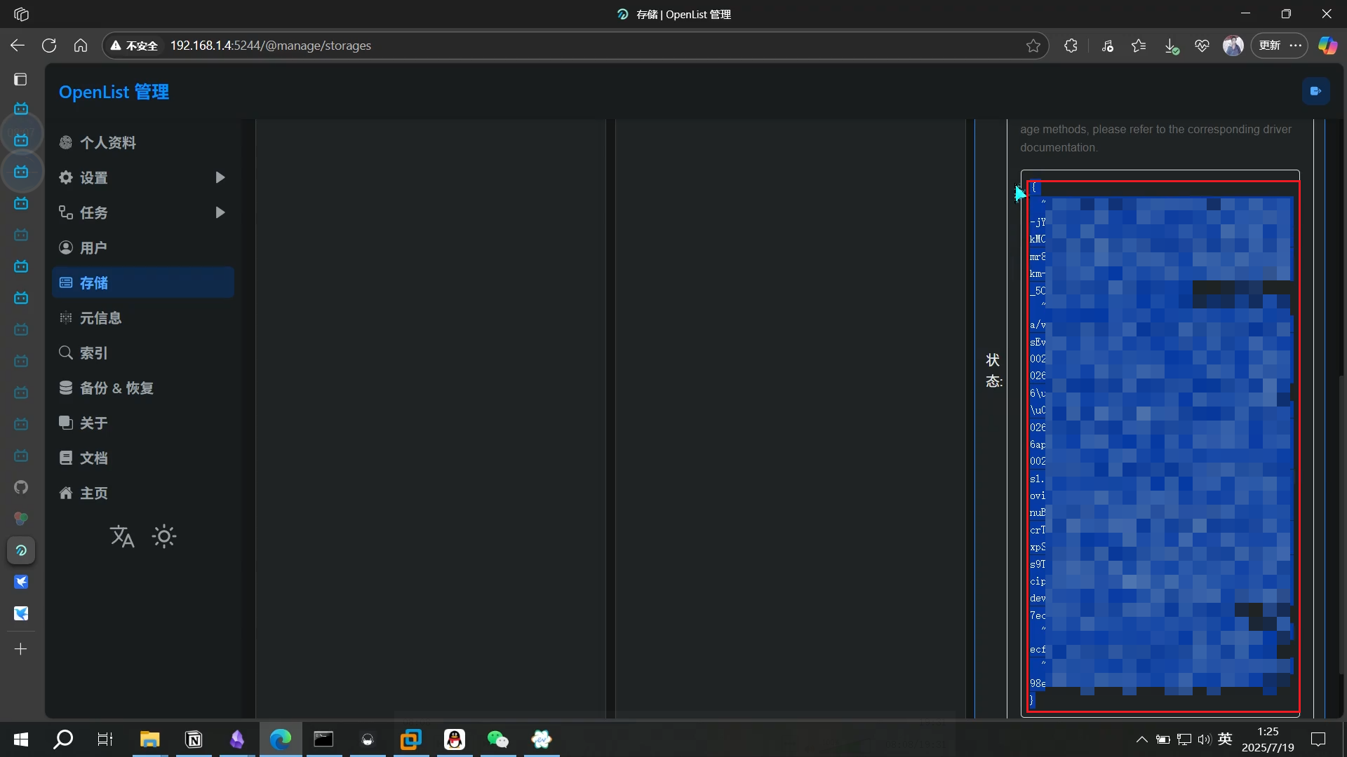
Task: Open 索引 search index page
Action: coord(93,353)
